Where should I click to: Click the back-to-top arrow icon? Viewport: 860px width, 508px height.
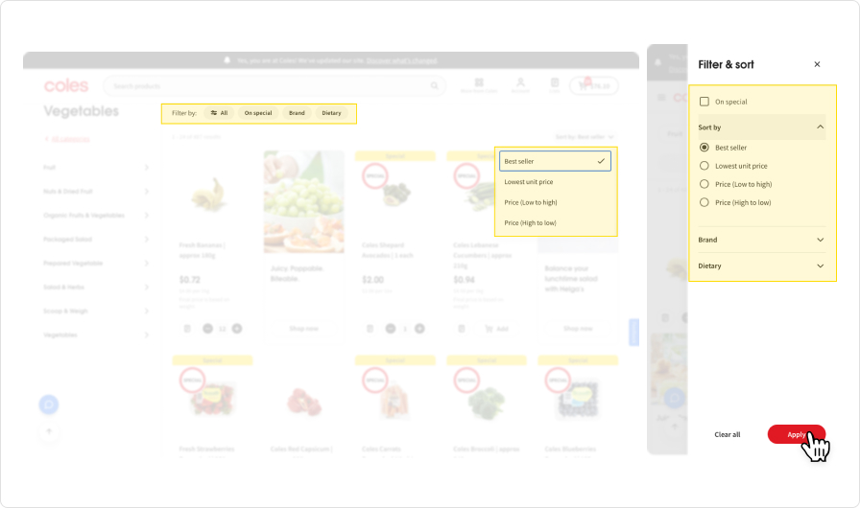tap(49, 431)
